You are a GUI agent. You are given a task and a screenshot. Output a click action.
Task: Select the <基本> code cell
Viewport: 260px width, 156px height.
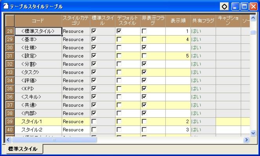(38, 39)
